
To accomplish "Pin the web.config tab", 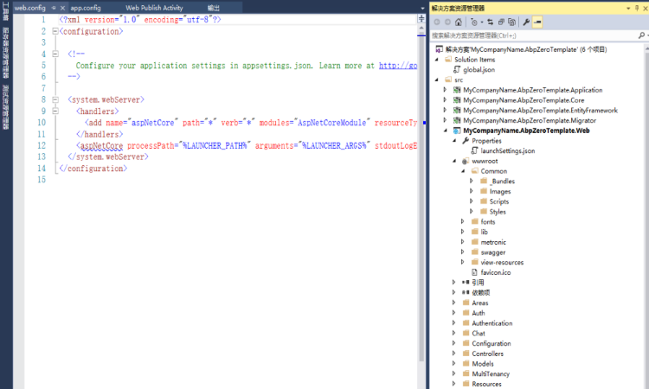I will click(x=54, y=8).
